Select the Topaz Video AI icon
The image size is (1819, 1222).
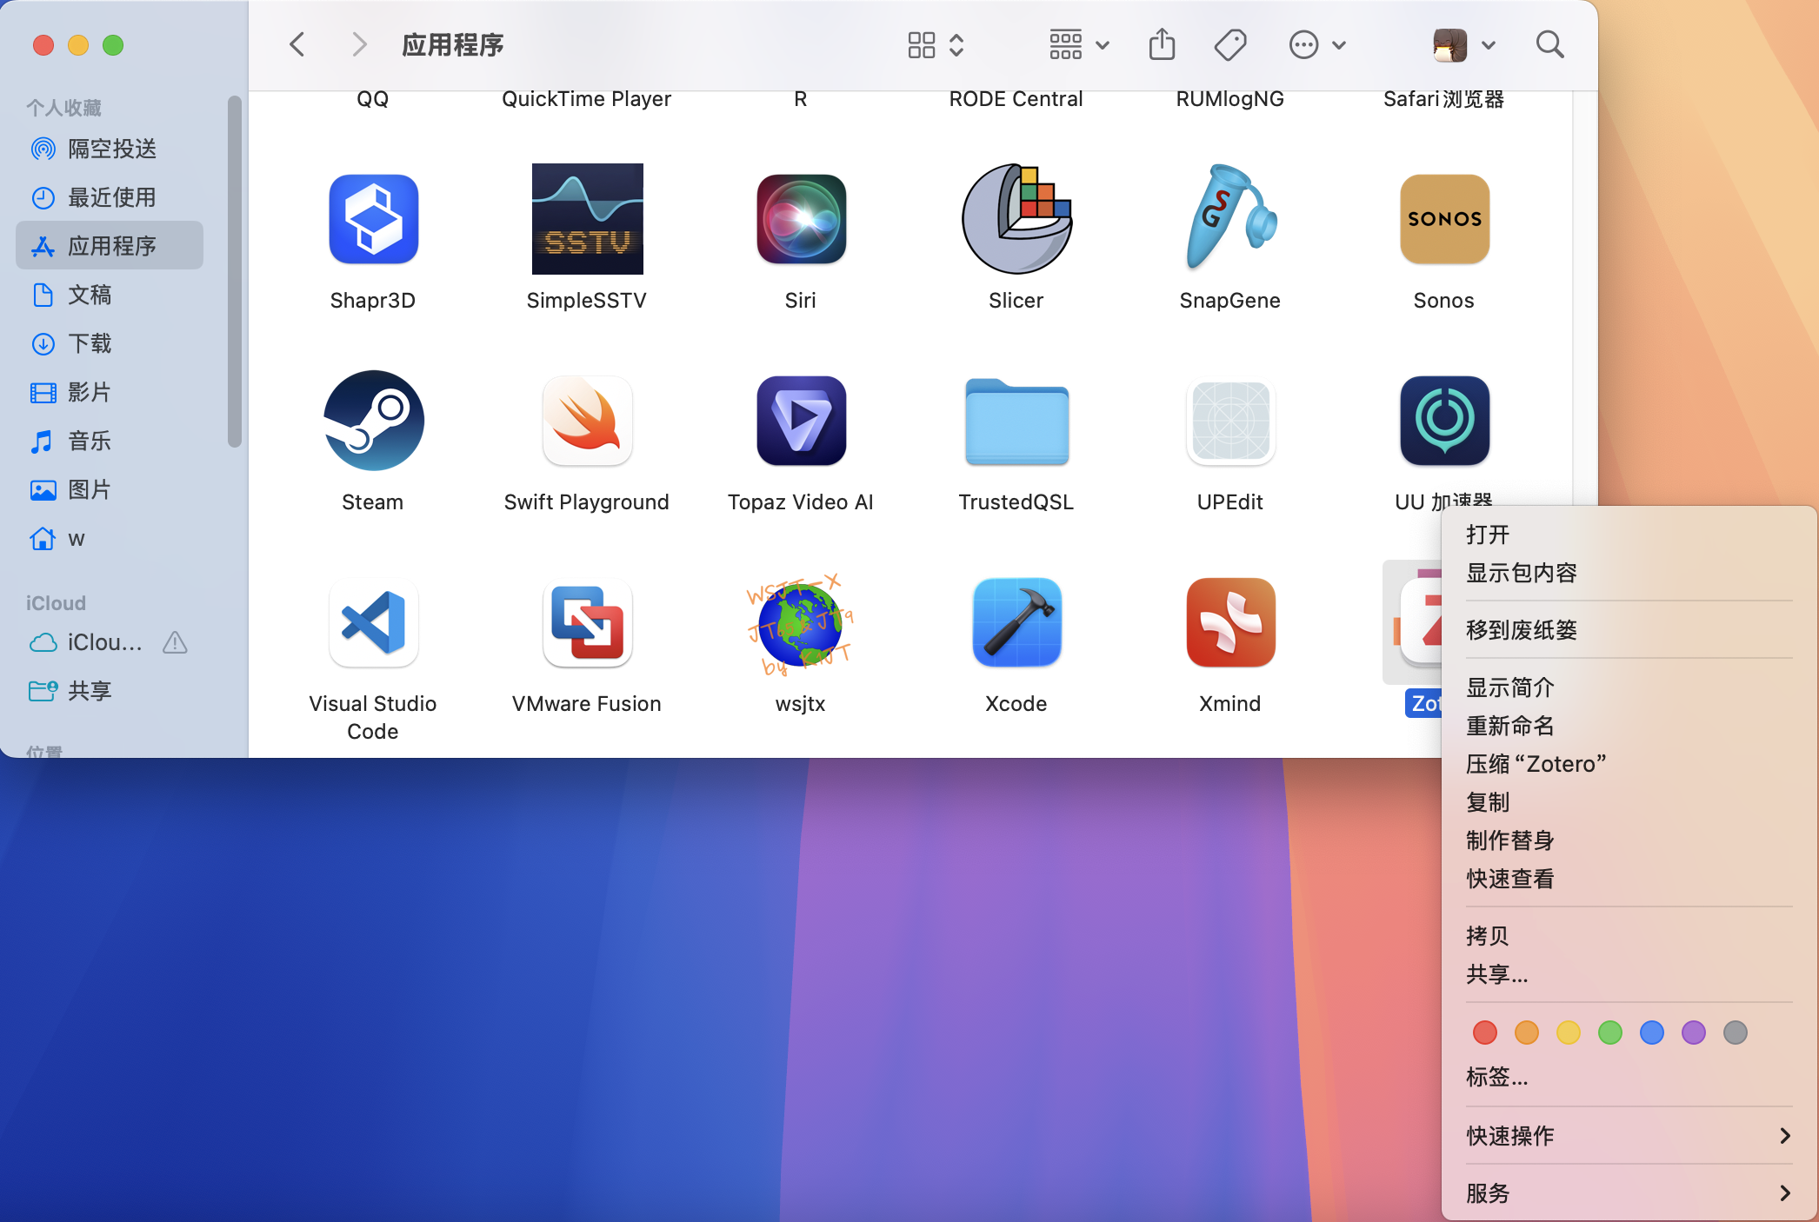pos(801,422)
